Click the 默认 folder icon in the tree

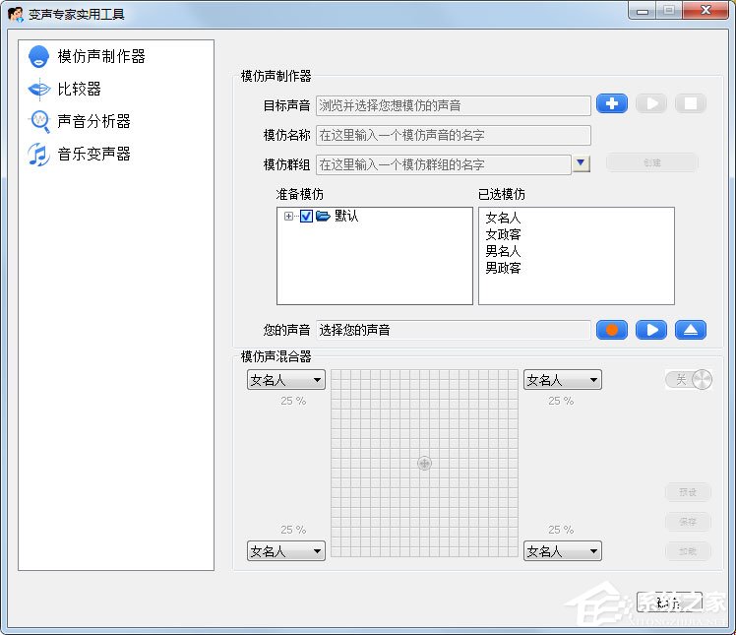point(323,216)
